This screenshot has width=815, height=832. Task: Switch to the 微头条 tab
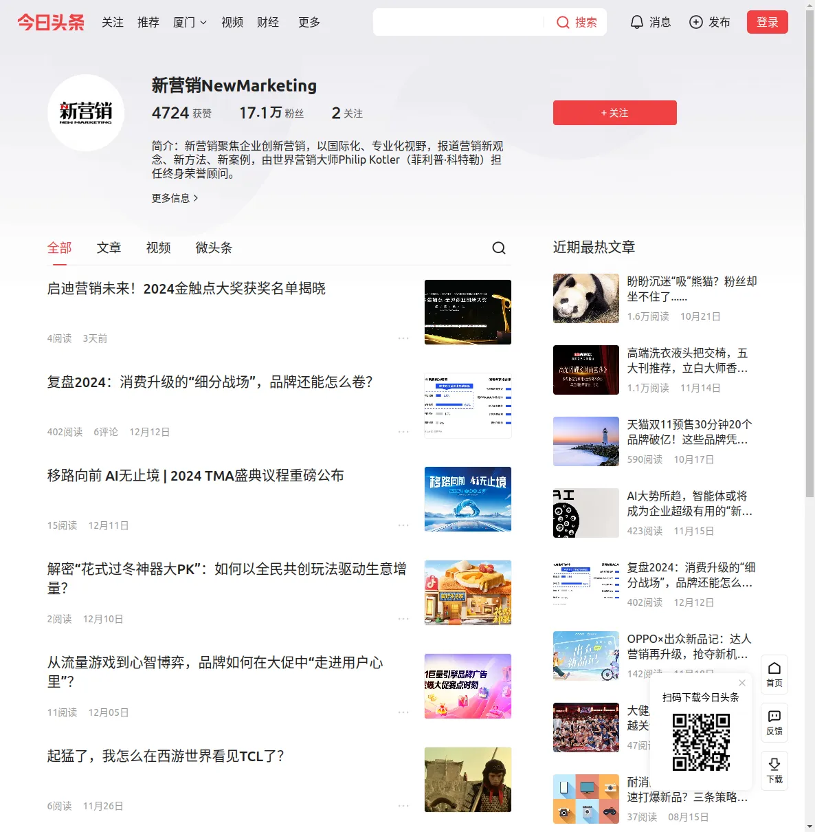214,248
